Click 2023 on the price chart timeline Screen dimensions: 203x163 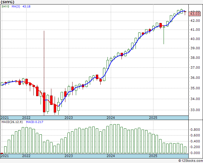coord(69,118)
